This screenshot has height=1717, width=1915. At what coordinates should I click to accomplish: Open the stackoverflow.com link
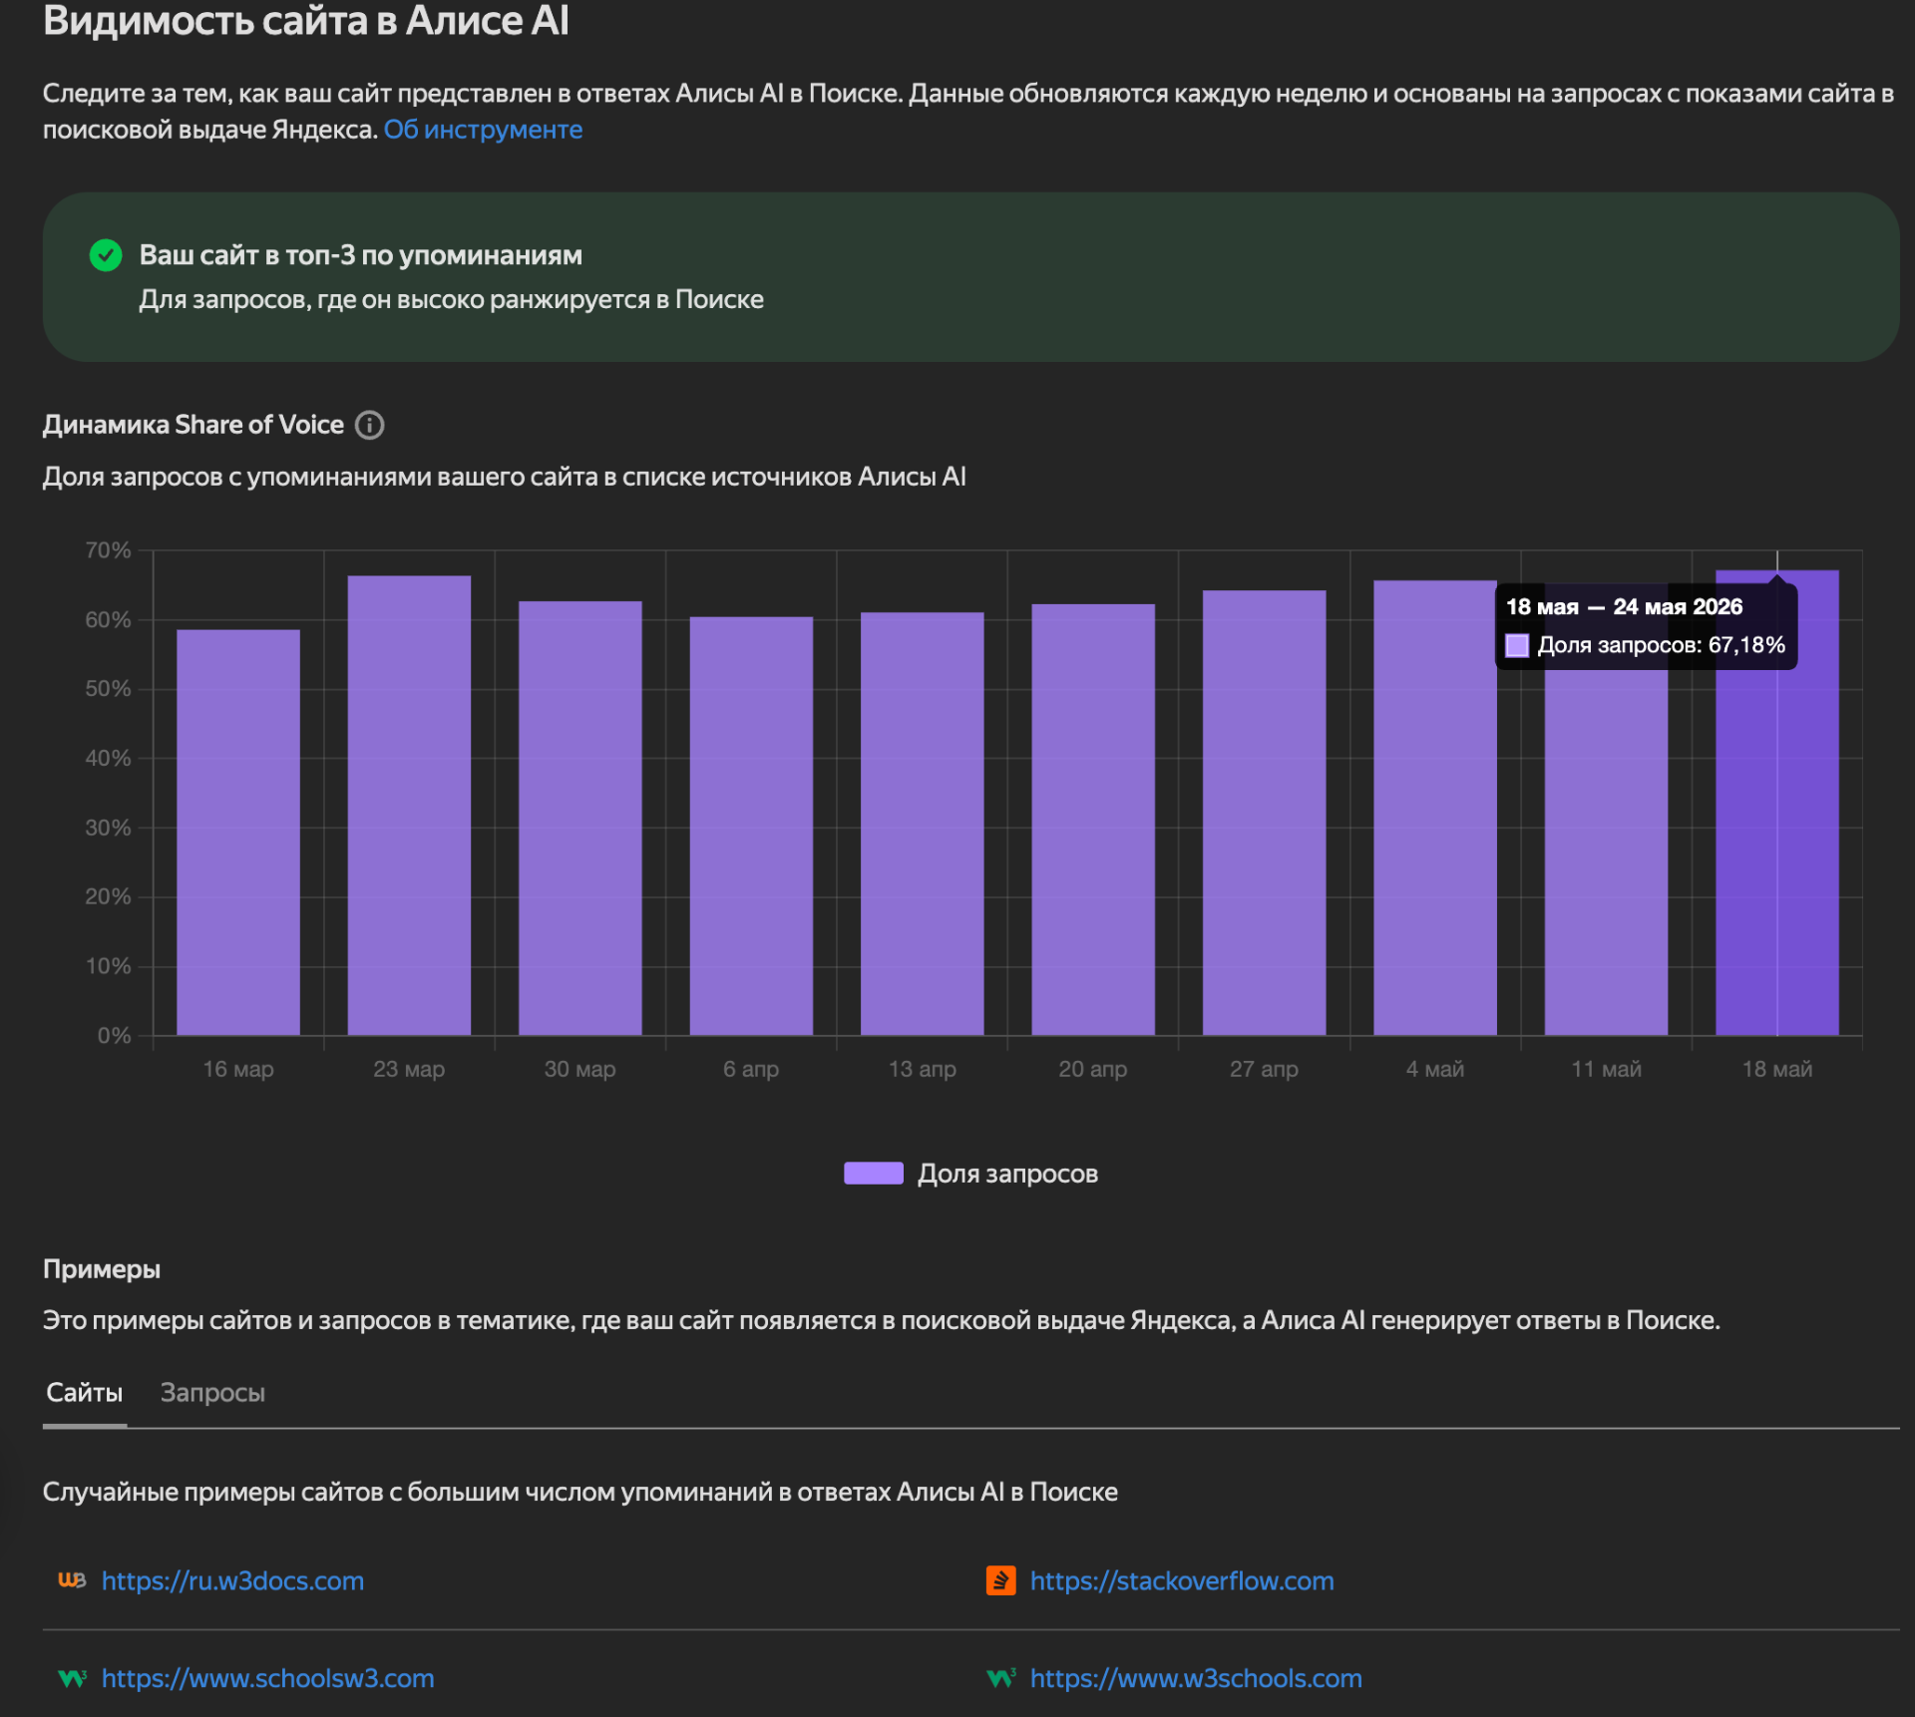[x=1182, y=1580]
